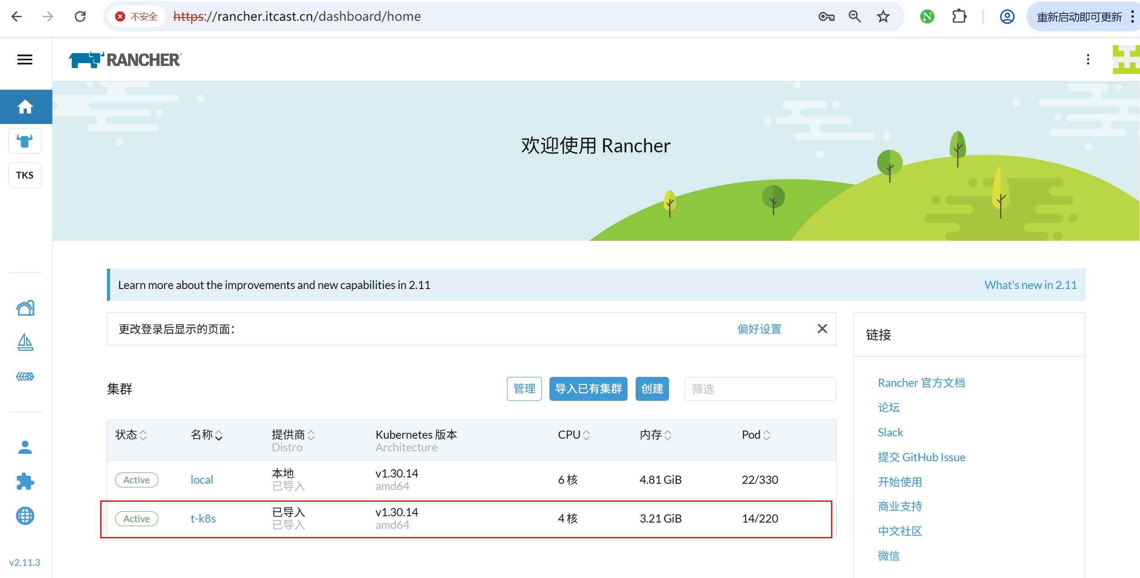
Task: Open the What's new in 2.11 link
Action: point(1030,285)
